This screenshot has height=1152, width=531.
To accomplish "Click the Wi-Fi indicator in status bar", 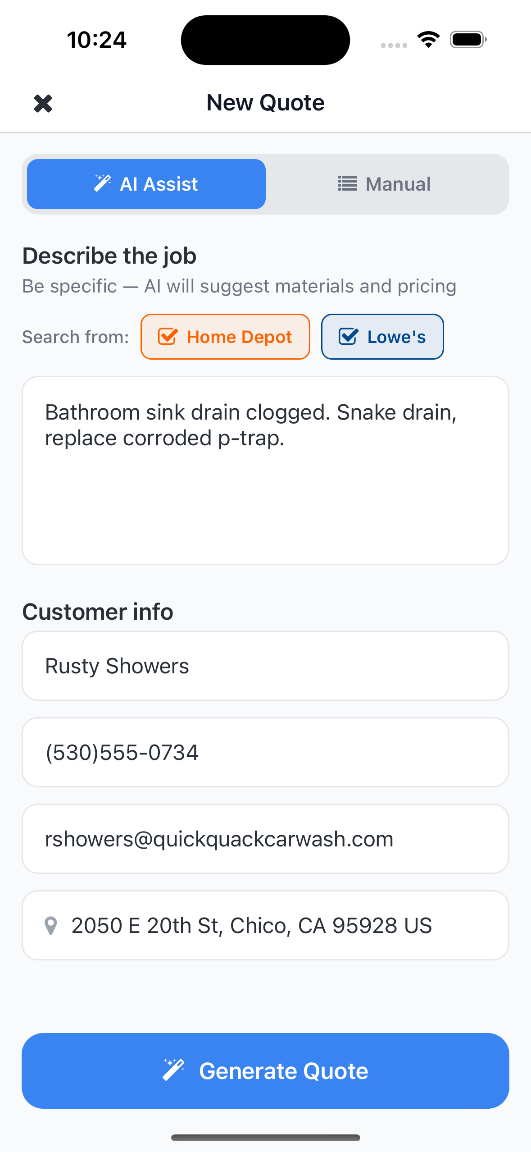I will coord(428,39).
